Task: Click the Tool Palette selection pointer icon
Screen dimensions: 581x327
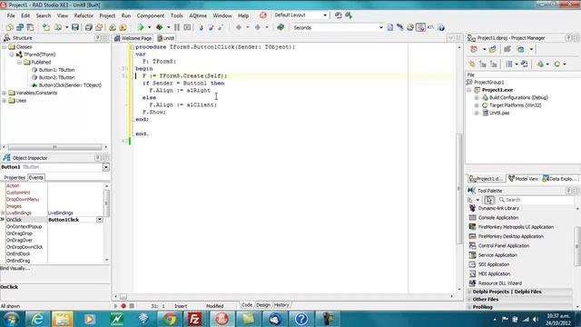Action: click(489, 200)
